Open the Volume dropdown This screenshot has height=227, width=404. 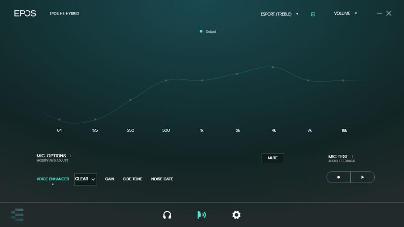(x=345, y=13)
